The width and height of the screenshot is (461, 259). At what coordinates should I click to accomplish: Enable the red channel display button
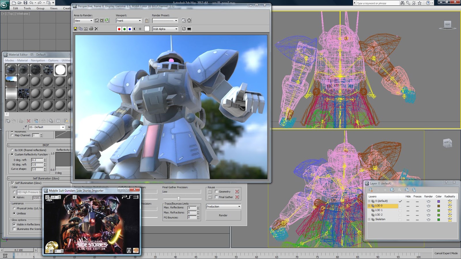[119, 29]
